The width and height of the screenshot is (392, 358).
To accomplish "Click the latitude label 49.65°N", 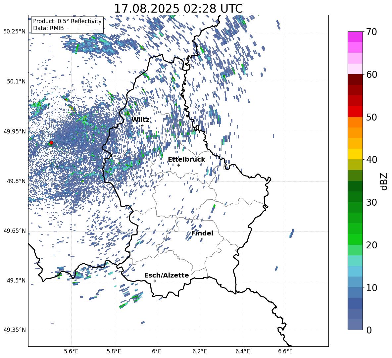I will tap(15, 231).
